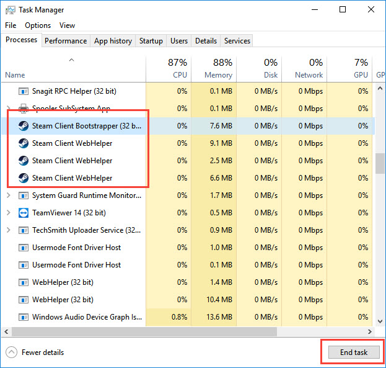Click the horizontal scrollbar thumb
Viewport: 386px width, 368px height.
point(144,332)
